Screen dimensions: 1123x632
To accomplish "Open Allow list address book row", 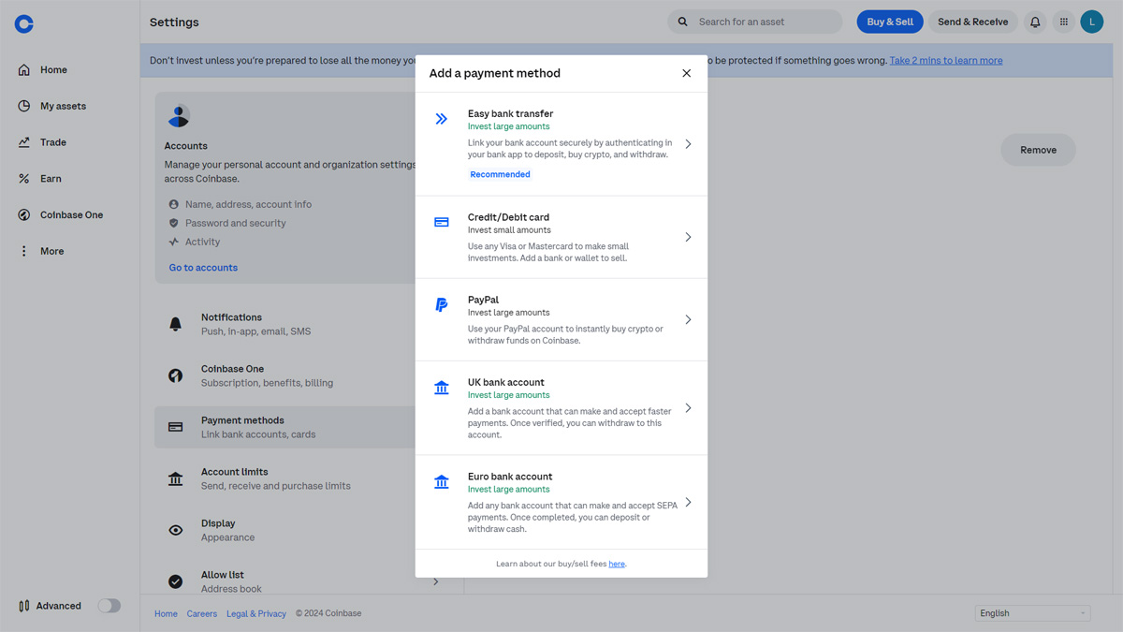I will click(308, 581).
